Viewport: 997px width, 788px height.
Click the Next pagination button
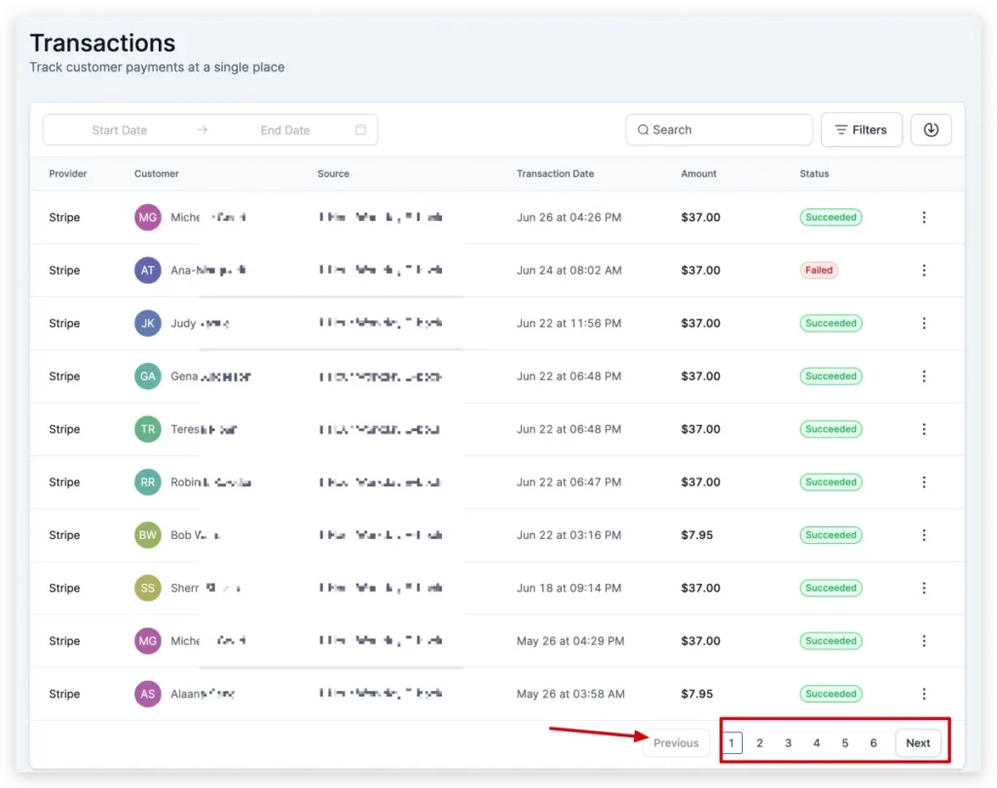pos(917,743)
